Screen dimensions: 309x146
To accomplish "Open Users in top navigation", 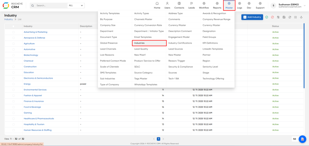I will (167, 5).
